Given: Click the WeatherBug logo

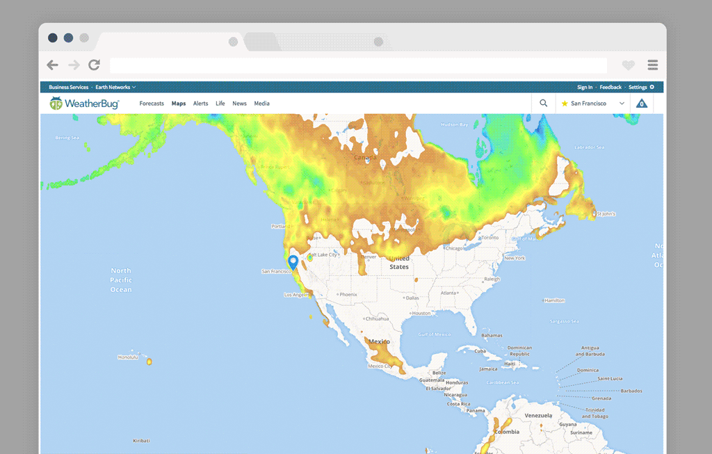Looking at the screenshot, I should tap(84, 104).
